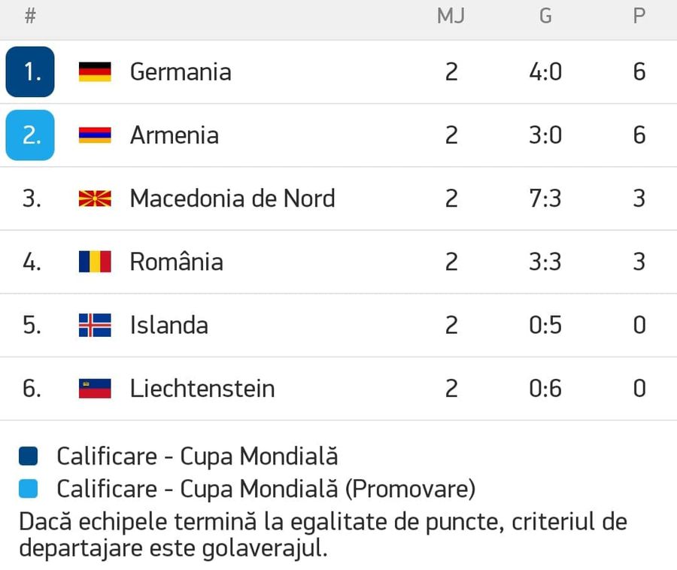Screen dimensions: 677x570
Task: Open the Germania team link
Action: pos(181,72)
